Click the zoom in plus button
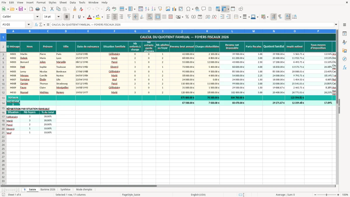The height and width of the screenshot is (197, 350). pos(338,195)
